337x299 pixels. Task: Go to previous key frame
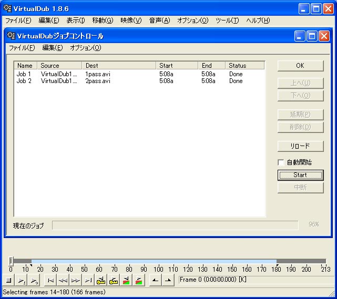point(101,280)
